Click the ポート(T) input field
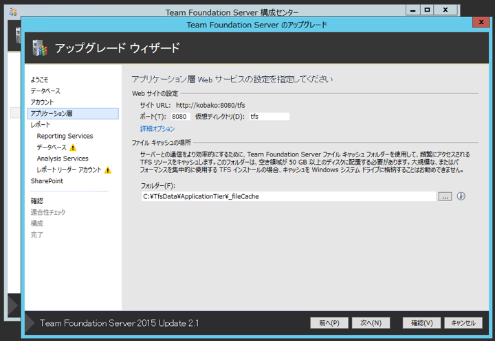This screenshot has height=341, width=495. tap(181, 117)
